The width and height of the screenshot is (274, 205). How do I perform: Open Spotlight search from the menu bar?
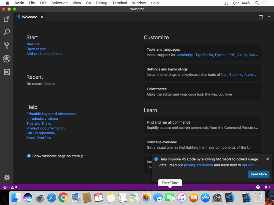(x=257, y=3)
